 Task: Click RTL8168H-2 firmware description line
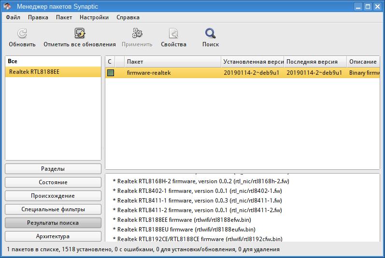[201, 181]
